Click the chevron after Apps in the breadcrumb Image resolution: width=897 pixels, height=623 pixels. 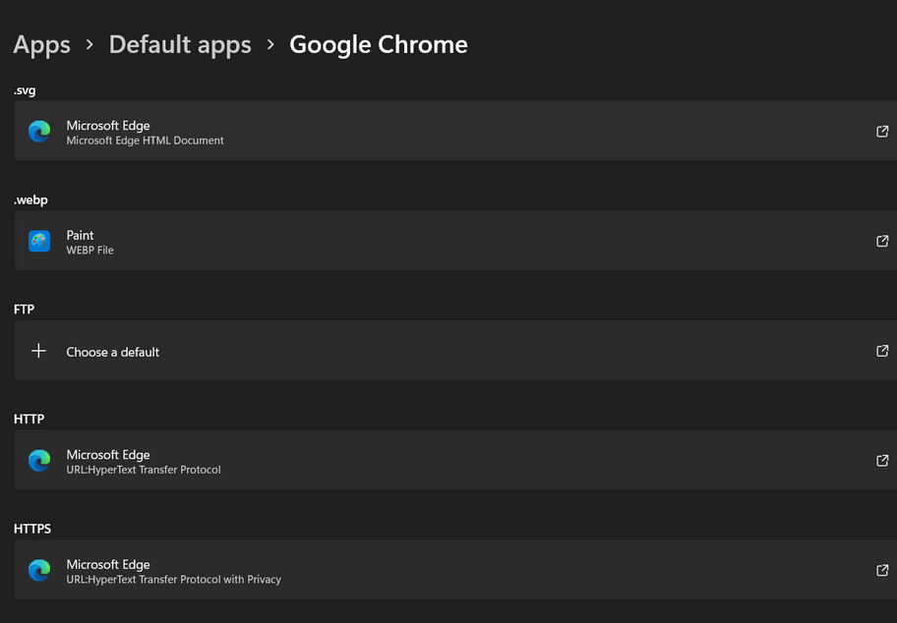point(90,45)
